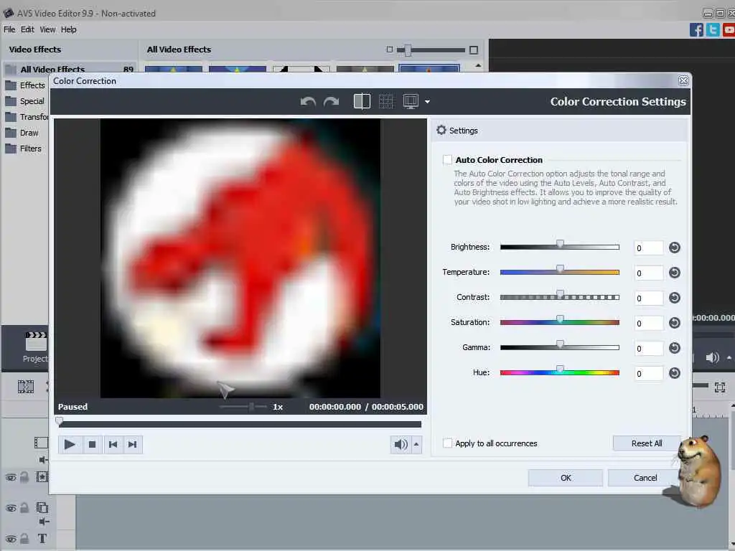Screen dimensions: 735x551
Task: Toggle visibility of the video effects track
Action: [11, 477]
